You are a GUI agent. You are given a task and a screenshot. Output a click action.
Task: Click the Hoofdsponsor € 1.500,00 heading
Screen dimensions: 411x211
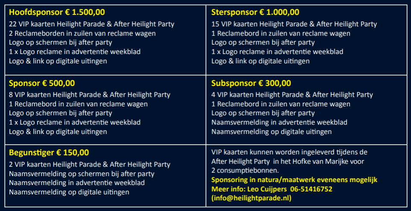click(x=57, y=12)
